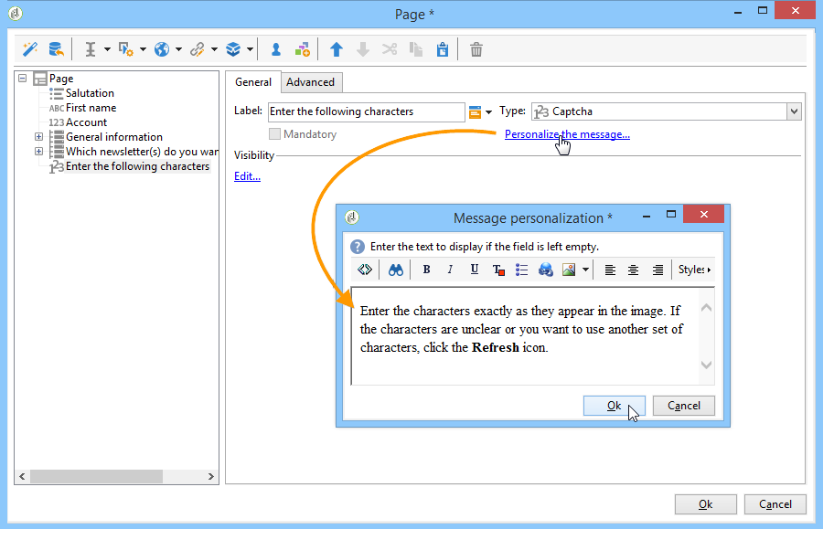
Task: Click the blue container box icon
Action: tap(233, 49)
